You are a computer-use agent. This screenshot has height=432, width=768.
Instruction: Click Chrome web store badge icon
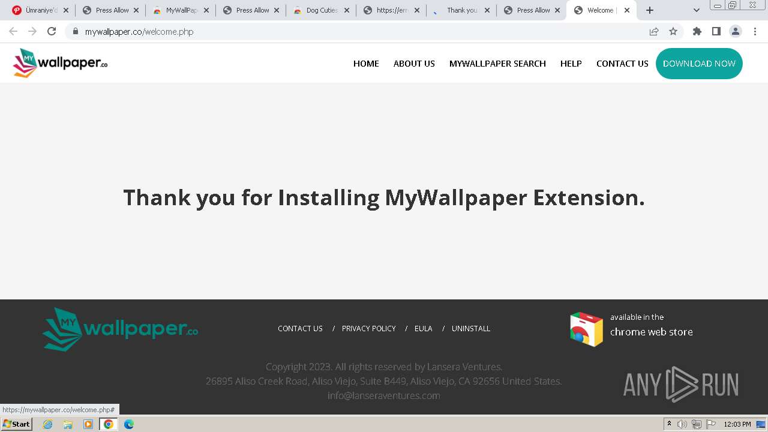(x=586, y=329)
